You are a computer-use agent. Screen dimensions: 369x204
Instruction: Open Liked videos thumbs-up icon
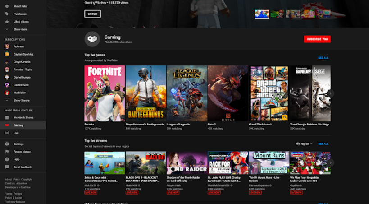7,21
